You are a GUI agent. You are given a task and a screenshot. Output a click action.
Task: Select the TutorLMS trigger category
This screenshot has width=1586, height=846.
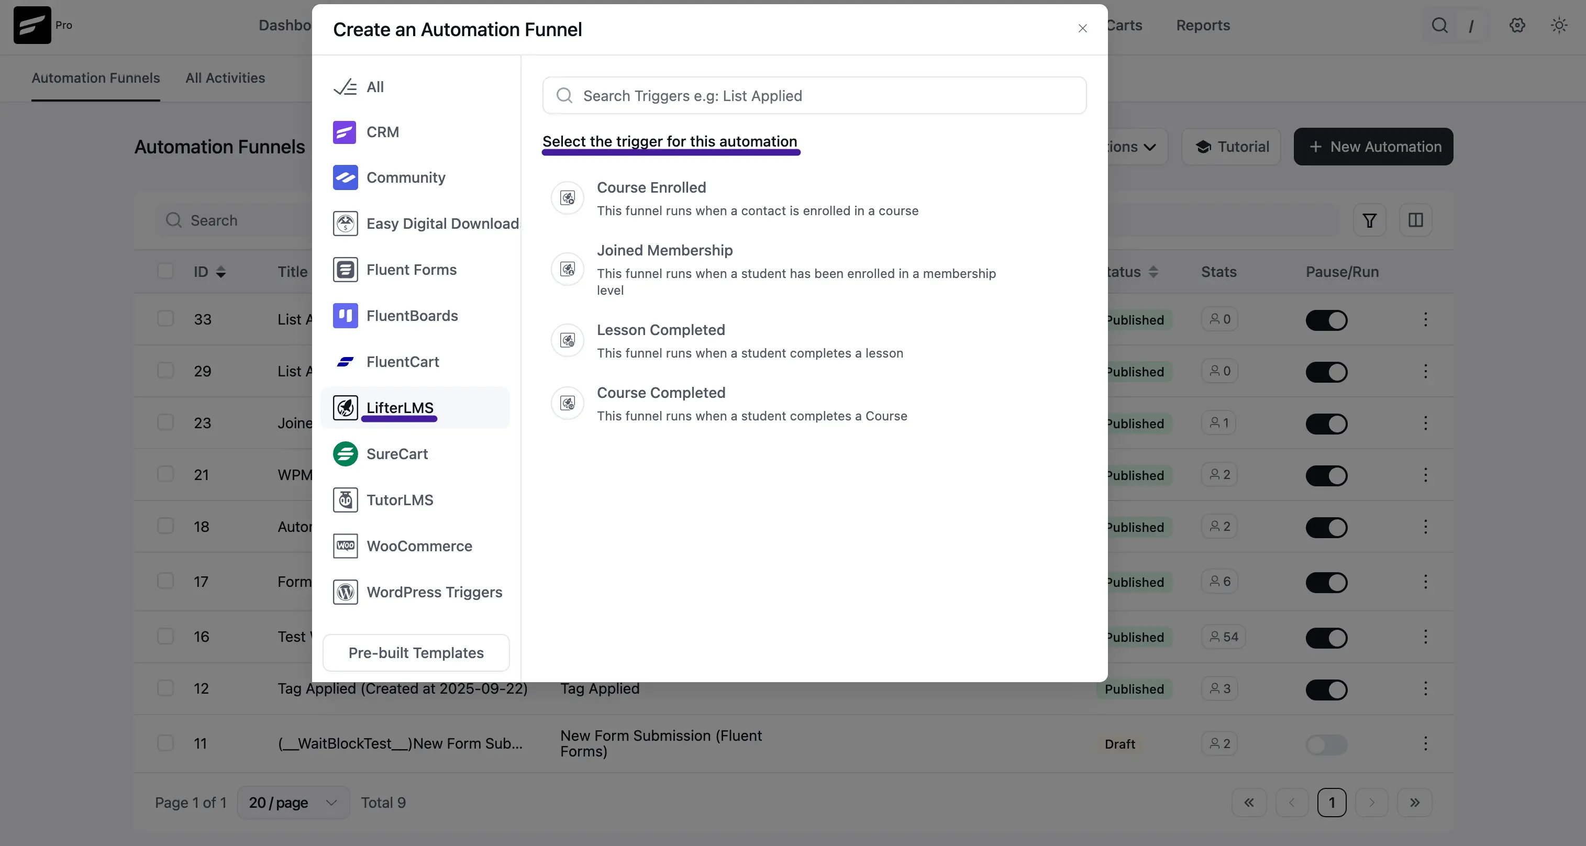coord(416,500)
